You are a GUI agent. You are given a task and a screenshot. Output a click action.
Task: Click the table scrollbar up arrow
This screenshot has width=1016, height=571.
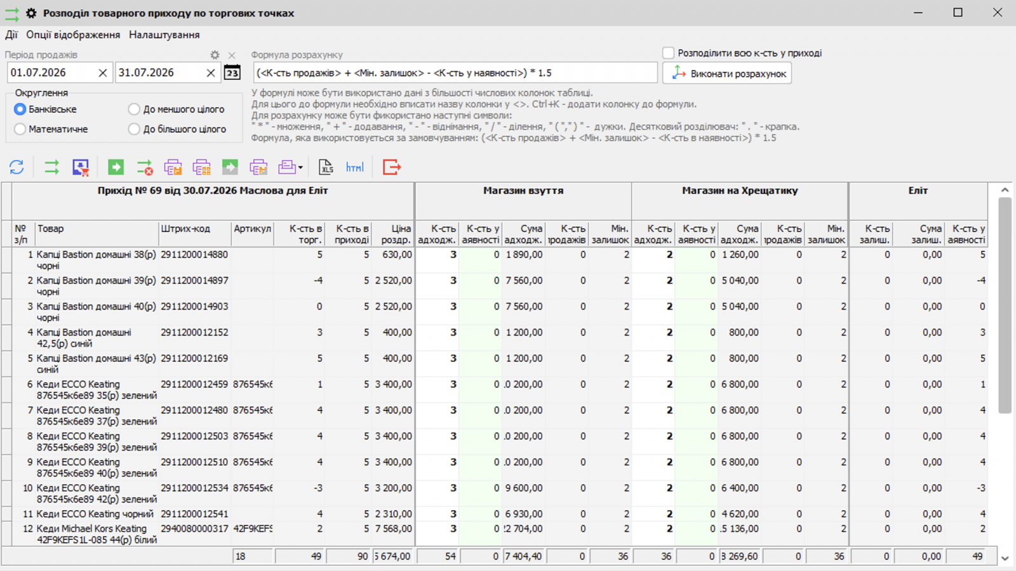[1005, 190]
